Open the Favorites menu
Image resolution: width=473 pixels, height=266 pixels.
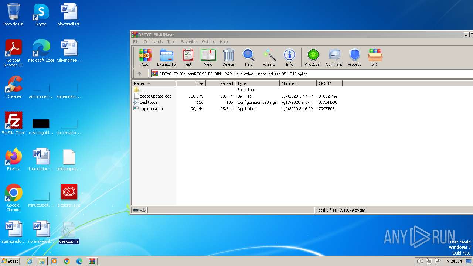[189, 42]
